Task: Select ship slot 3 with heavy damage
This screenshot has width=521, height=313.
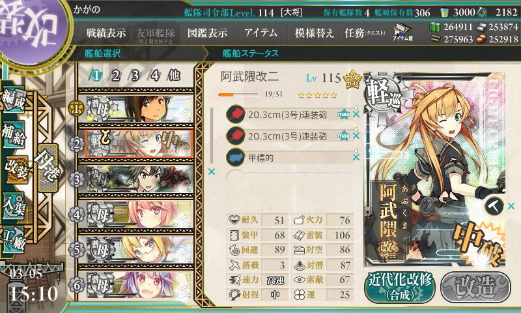Action: point(139,179)
